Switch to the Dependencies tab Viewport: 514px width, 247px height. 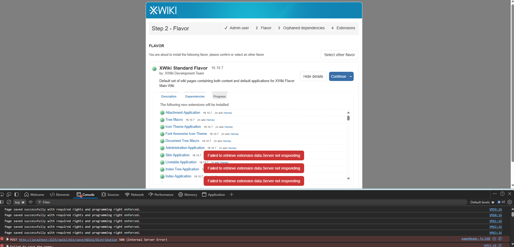195,96
